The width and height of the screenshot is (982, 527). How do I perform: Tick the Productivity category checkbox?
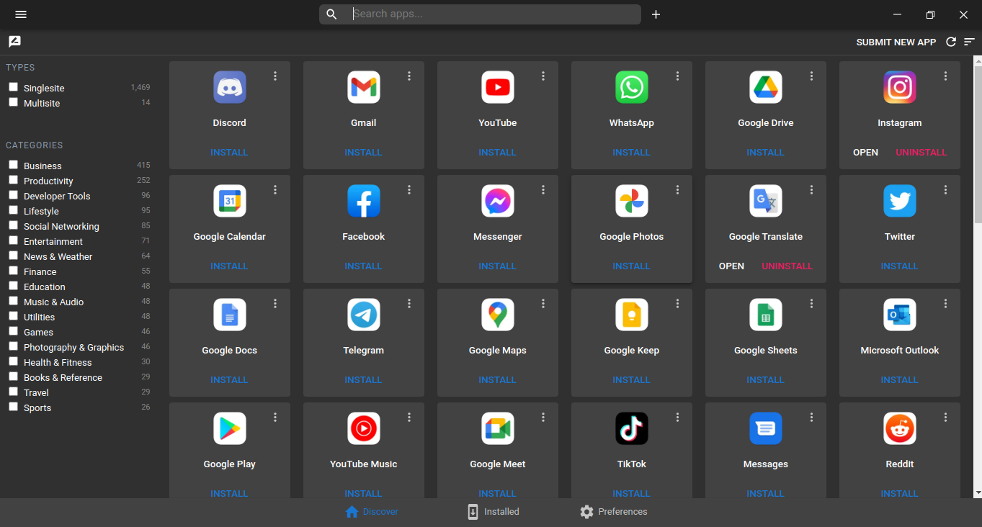13,180
